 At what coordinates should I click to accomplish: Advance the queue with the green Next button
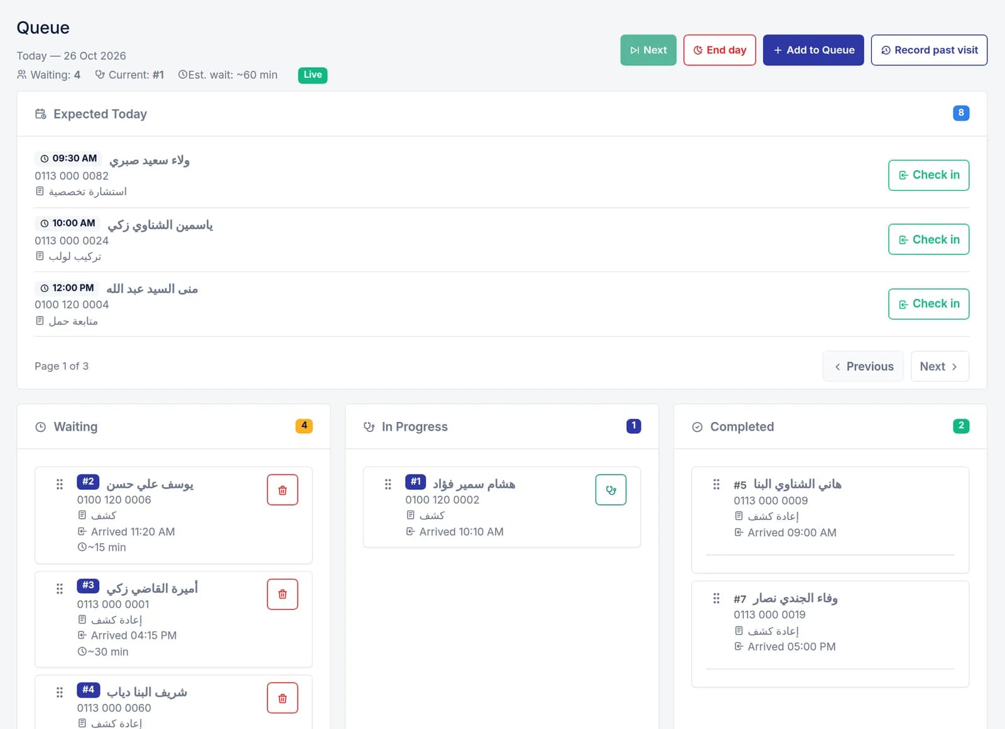pyautogui.click(x=648, y=50)
